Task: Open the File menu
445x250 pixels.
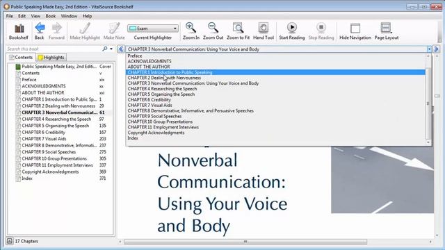Action: pyautogui.click(x=10, y=16)
